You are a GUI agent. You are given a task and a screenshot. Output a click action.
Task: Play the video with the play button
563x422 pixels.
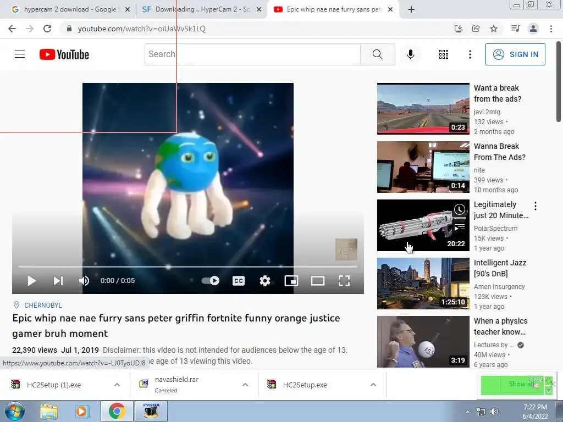(x=31, y=281)
